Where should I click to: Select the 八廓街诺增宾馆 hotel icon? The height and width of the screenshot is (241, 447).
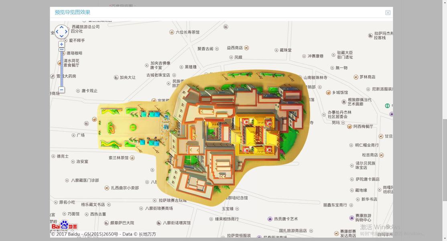[x=159, y=223]
